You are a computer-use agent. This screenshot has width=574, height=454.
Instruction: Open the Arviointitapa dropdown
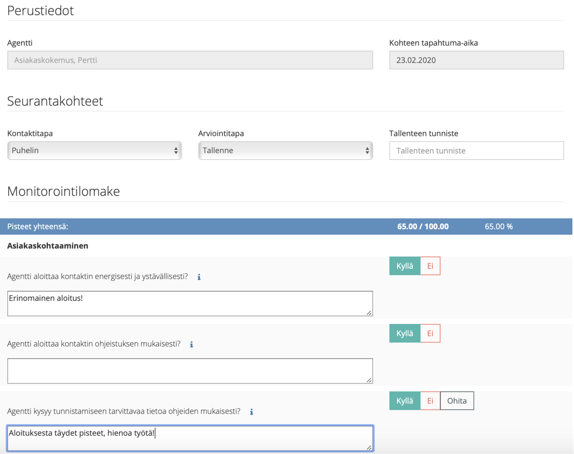pyautogui.click(x=286, y=151)
